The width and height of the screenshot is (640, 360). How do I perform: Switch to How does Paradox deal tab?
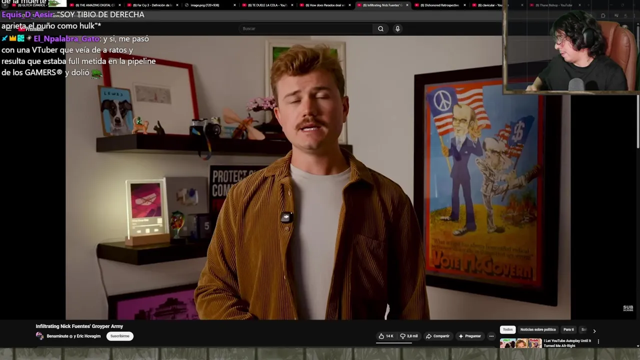click(x=324, y=5)
